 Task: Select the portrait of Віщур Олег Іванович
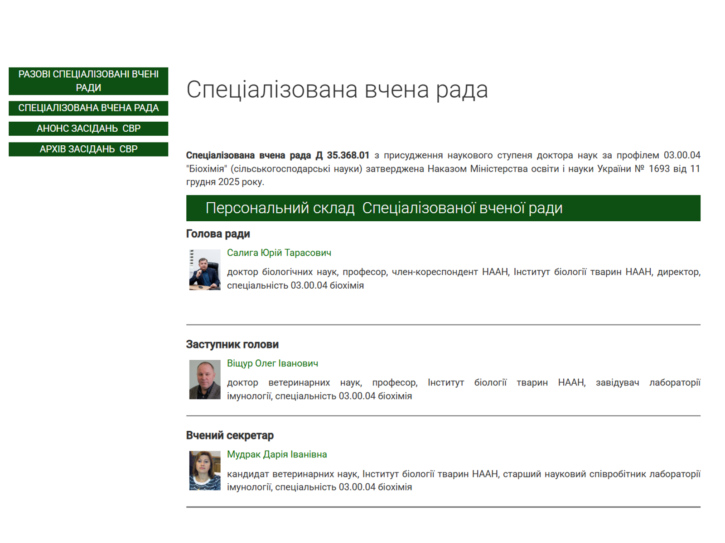205,380
